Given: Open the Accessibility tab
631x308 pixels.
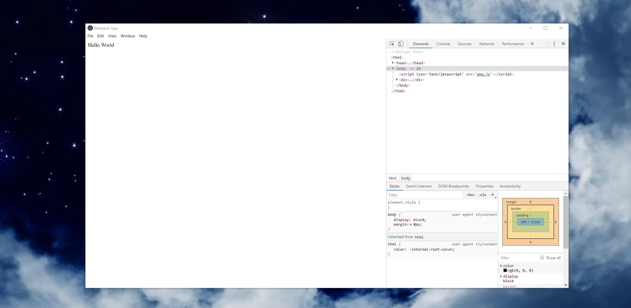Looking at the screenshot, I should point(510,186).
